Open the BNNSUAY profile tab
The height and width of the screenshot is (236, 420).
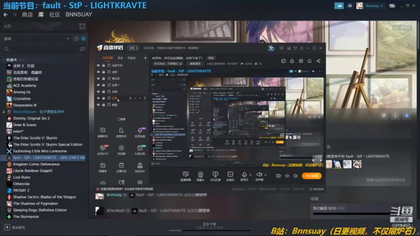tap(79, 15)
